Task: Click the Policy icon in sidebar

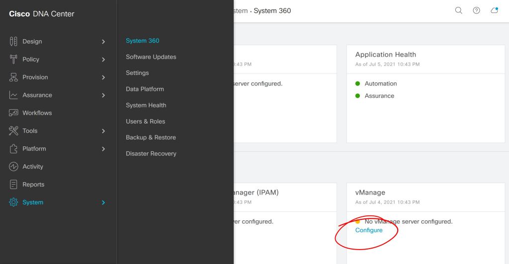Action: tap(13, 60)
